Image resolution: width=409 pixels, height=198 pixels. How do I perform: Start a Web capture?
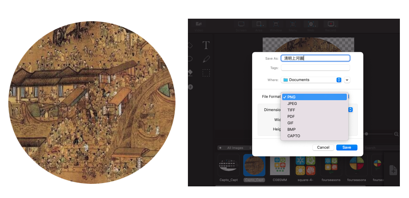(x=310, y=26)
